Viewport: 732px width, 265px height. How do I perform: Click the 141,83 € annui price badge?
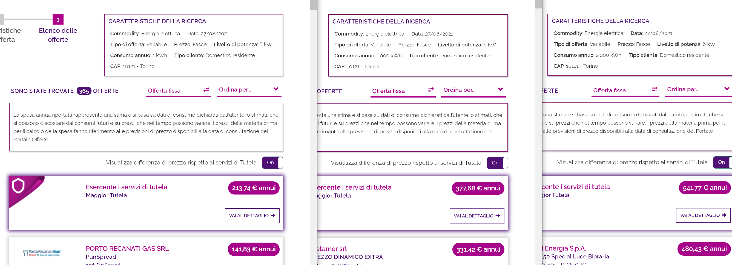click(254, 249)
